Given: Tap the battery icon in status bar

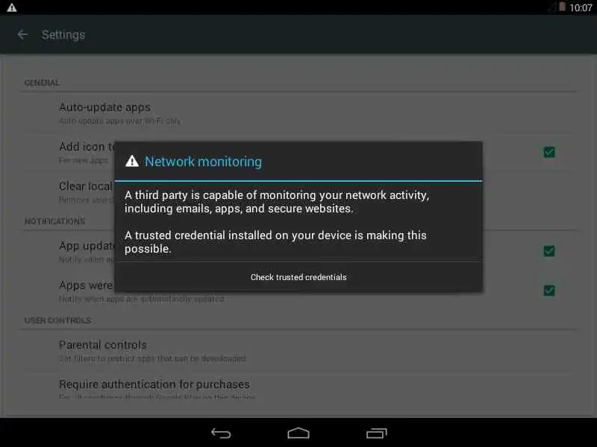Looking at the screenshot, I should coord(562,7).
